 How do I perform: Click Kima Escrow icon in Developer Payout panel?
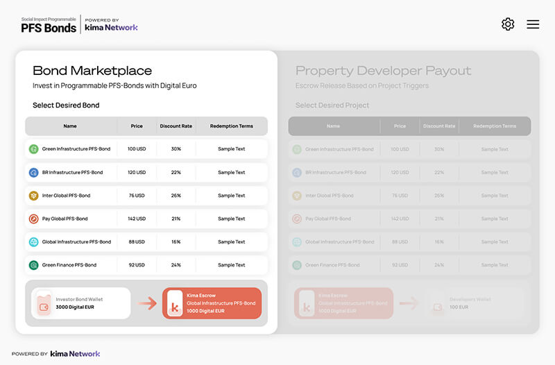pyautogui.click(x=307, y=303)
